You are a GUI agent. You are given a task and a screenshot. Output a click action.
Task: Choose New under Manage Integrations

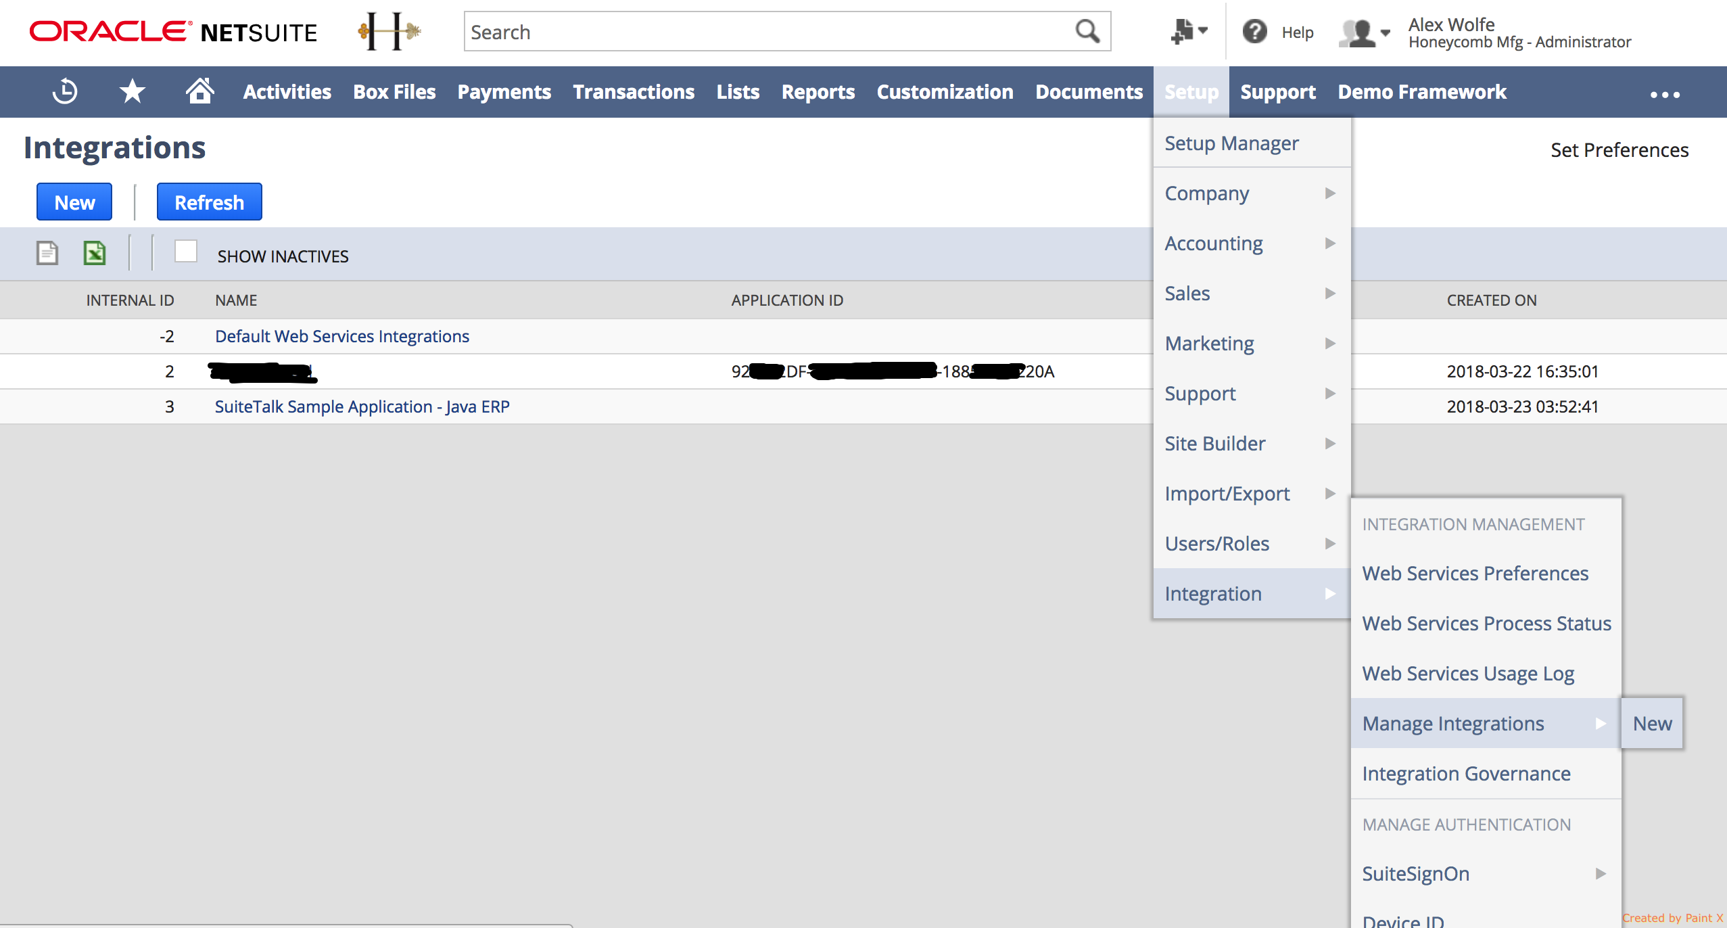tap(1652, 724)
